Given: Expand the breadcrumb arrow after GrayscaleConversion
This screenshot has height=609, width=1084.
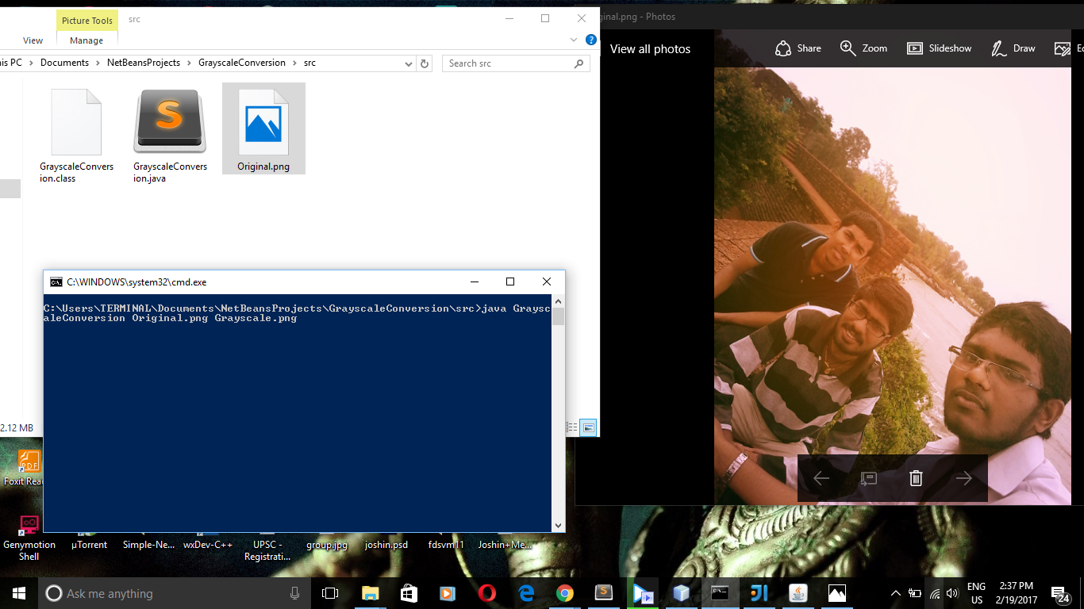Looking at the screenshot, I should click(x=294, y=63).
